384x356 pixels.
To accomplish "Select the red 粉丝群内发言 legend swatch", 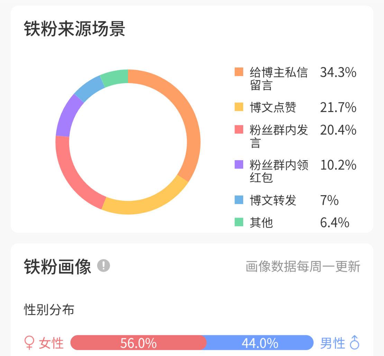I will 239,129.
